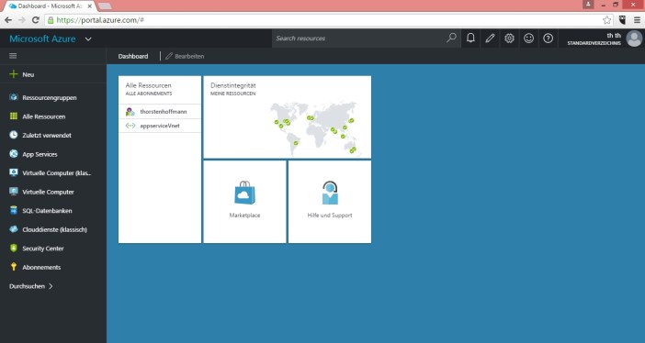Open the help question mark icon
Viewport: 645px width, 343px height.
coord(548,39)
